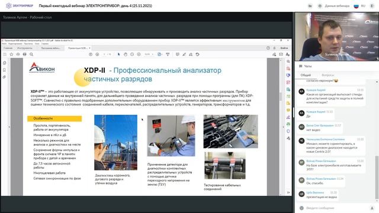
Task: Collapse the left navigation pane arrow
Action: pos(9,127)
